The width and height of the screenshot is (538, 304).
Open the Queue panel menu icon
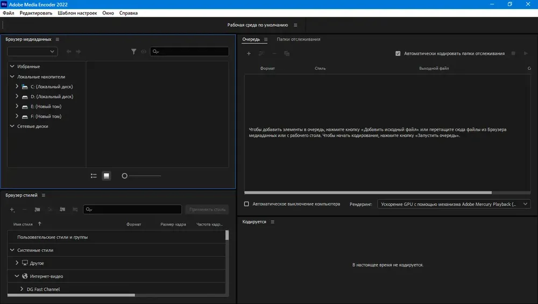coord(266,39)
